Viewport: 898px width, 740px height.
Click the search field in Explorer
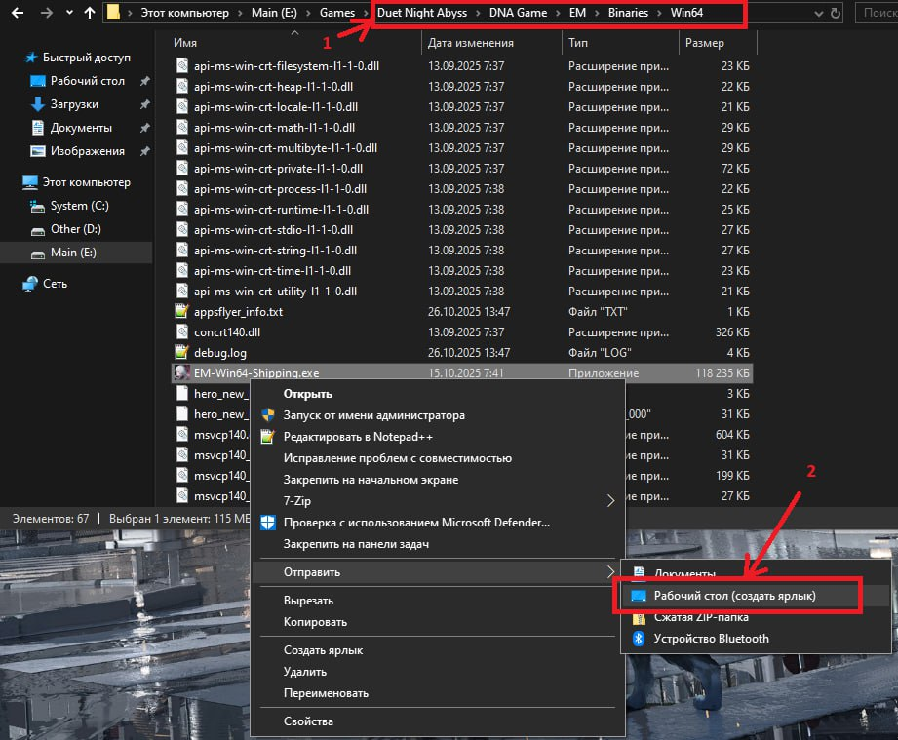click(877, 13)
